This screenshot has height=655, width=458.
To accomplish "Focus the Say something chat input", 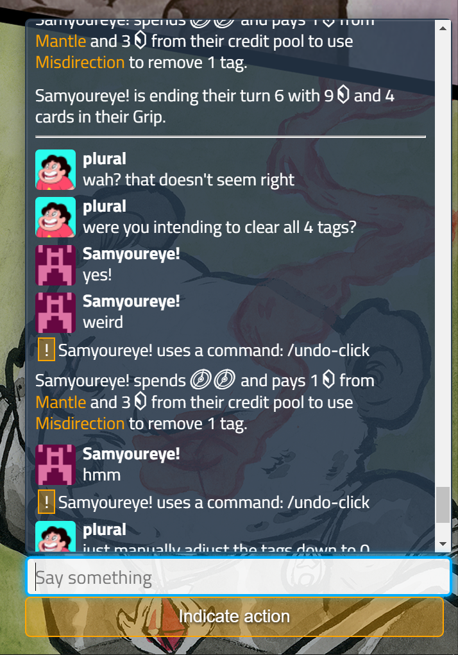I will pyautogui.click(x=239, y=577).
